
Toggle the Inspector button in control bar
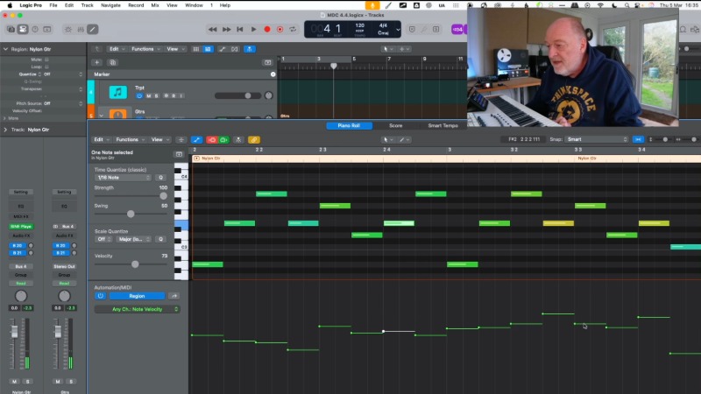(23, 30)
